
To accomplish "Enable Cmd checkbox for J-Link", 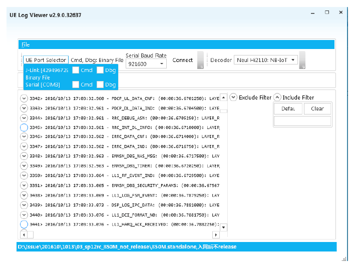I will click(76, 70).
